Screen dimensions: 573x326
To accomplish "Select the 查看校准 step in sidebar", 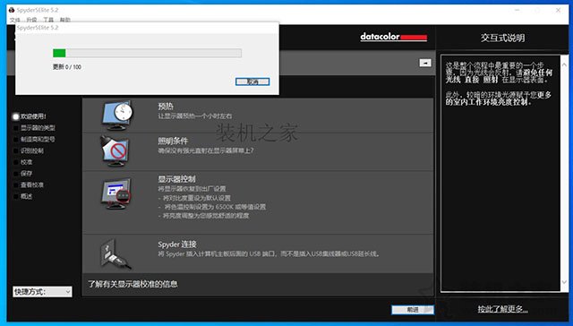I will pyautogui.click(x=29, y=184).
